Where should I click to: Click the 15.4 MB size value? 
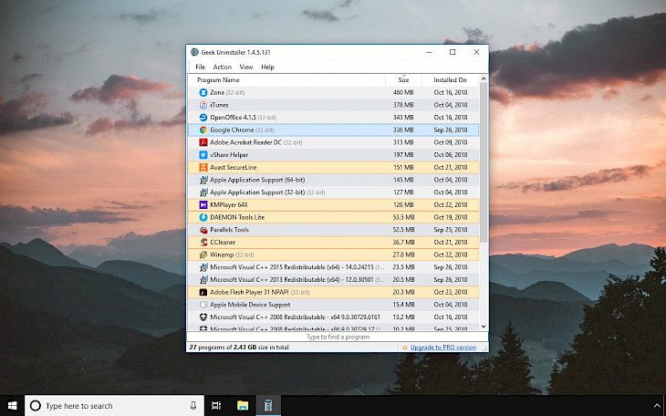coord(403,305)
